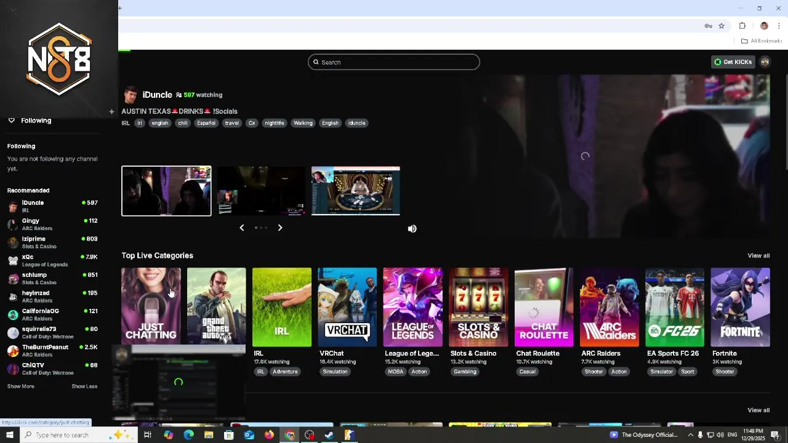Open the IRL category card
The image size is (788, 443).
click(x=282, y=306)
